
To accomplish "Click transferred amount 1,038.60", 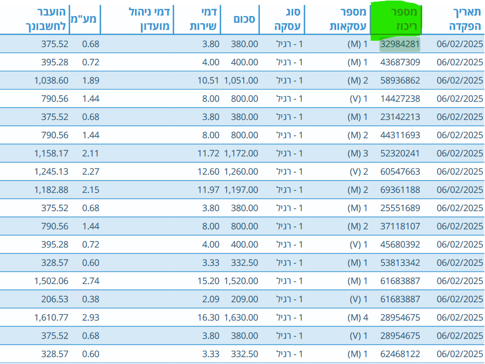I will pos(51,81).
